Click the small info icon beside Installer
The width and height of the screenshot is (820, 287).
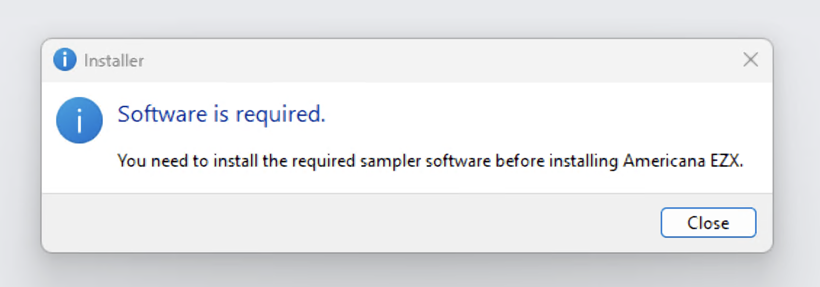click(x=64, y=60)
